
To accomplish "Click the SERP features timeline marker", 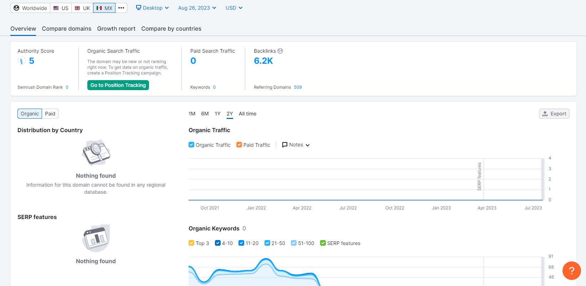I will click(479, 176).
